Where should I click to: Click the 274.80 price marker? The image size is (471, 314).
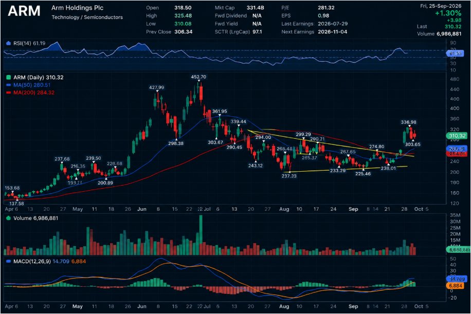pyautogui.click(x=377, y=146)
